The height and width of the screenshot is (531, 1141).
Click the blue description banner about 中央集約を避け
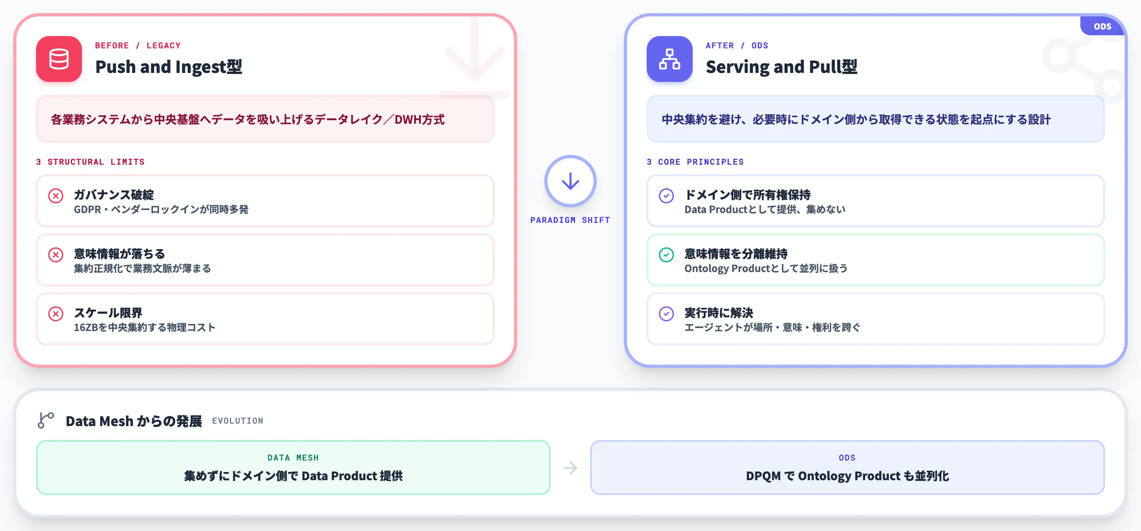[x=875, y=119]
